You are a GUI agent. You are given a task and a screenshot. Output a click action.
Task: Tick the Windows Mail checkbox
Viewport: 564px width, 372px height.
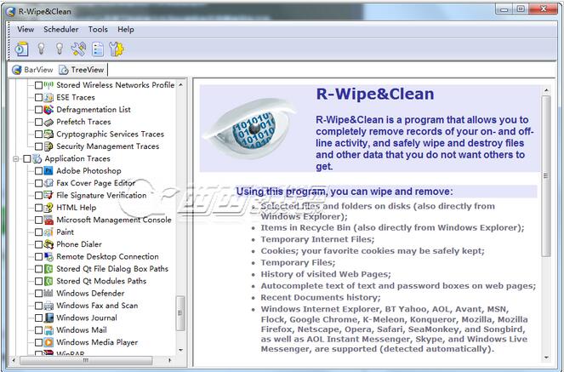(38, 330)
